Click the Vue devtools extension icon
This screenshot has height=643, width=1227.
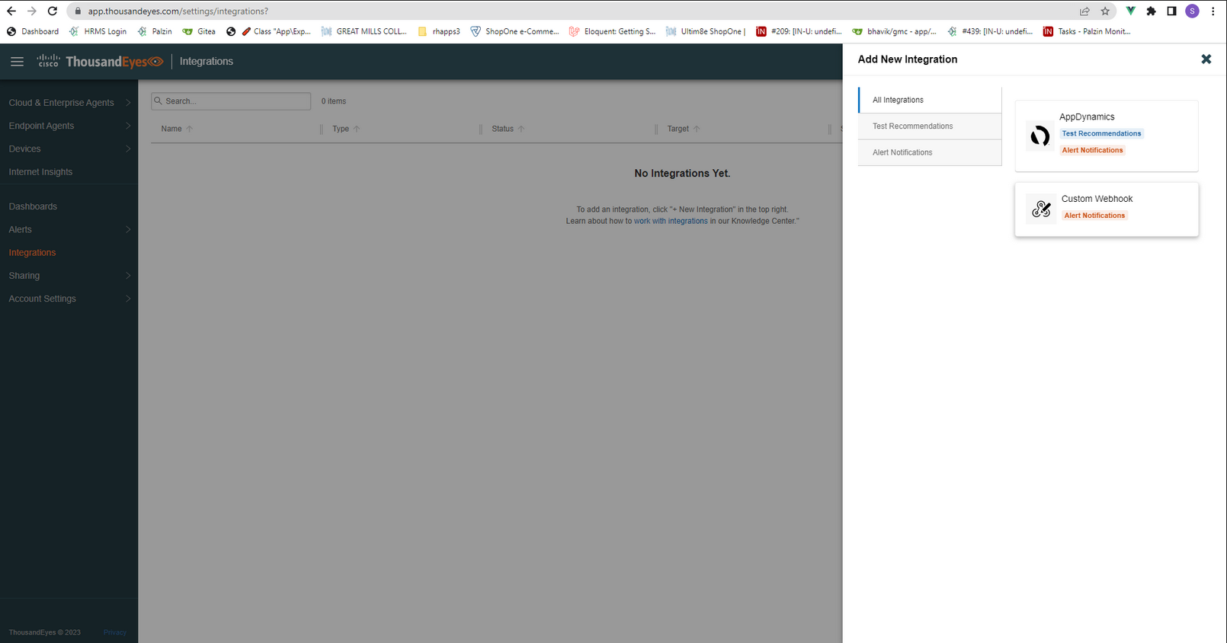tap(1131, 11)
